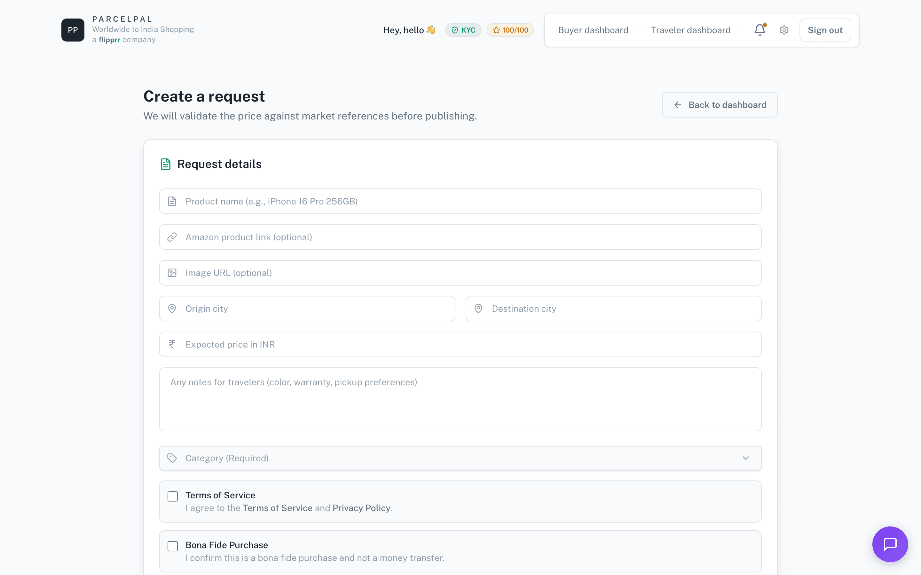Check the Terms of Service checkbox
Image resolution: width=921 pixels, height=575 pixels.
(173, 496)
